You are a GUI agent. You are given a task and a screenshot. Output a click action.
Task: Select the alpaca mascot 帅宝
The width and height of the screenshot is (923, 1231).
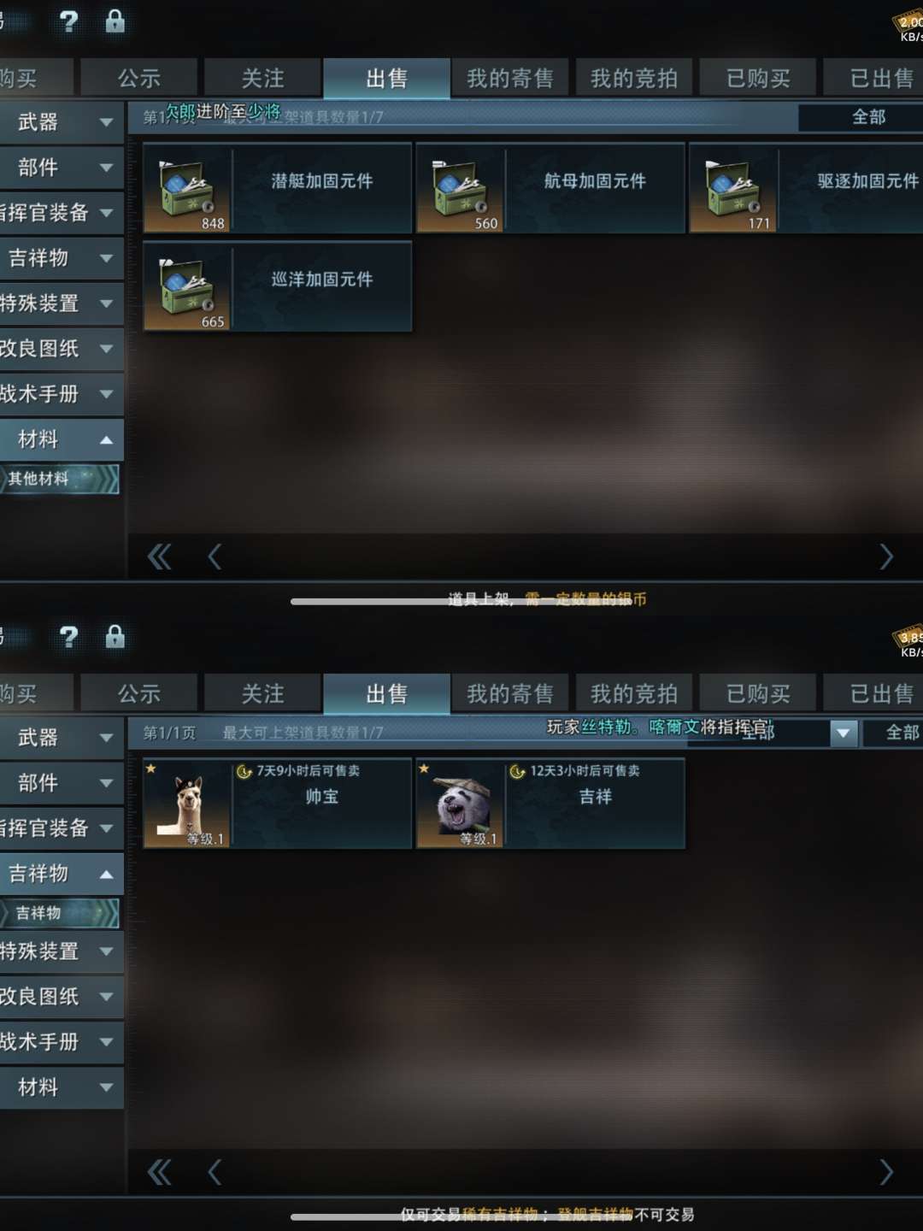point(278,804)
